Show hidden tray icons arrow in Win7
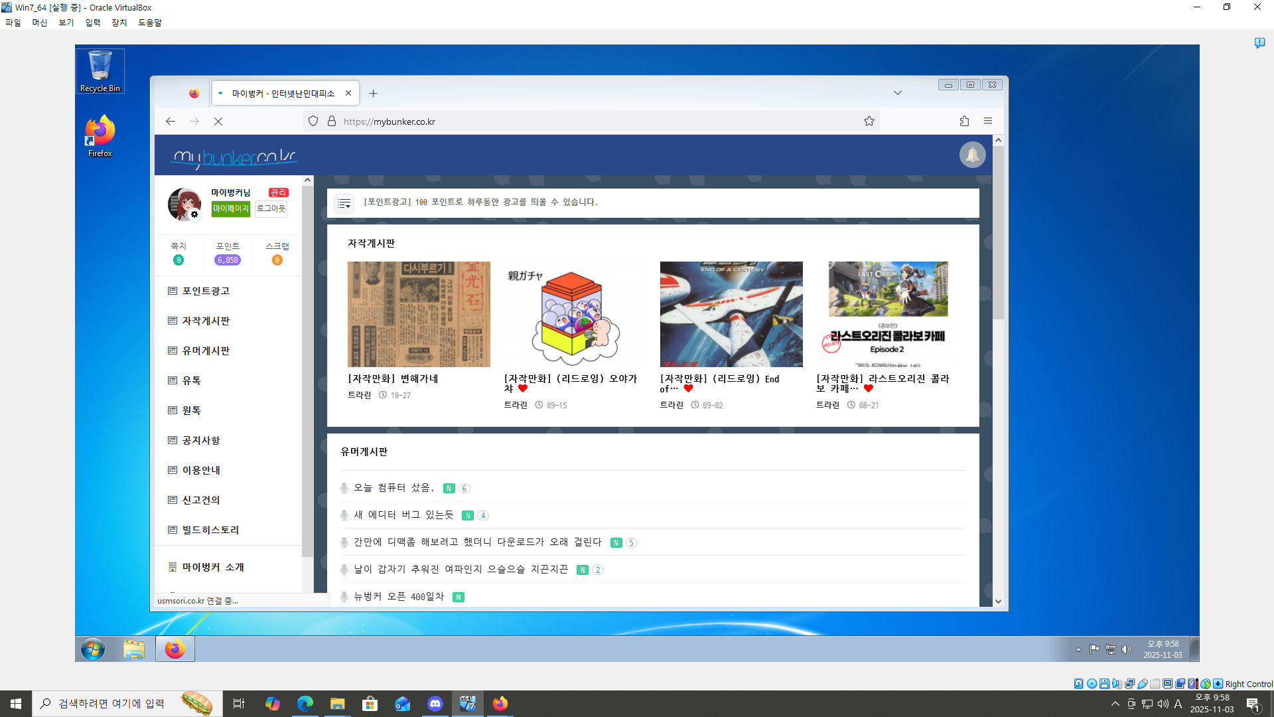The height and width of the screenshot is (717, 1274). [1078, 649]
